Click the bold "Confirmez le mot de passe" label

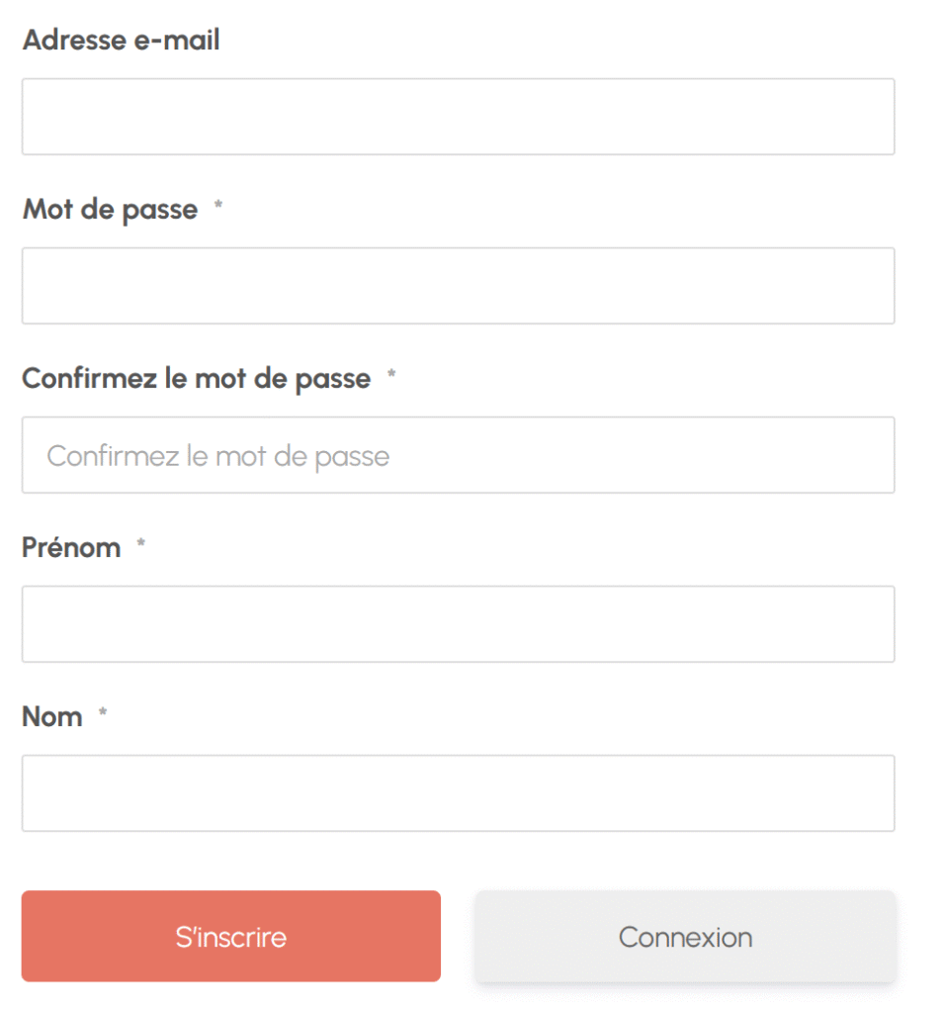(x=196, y=379)
